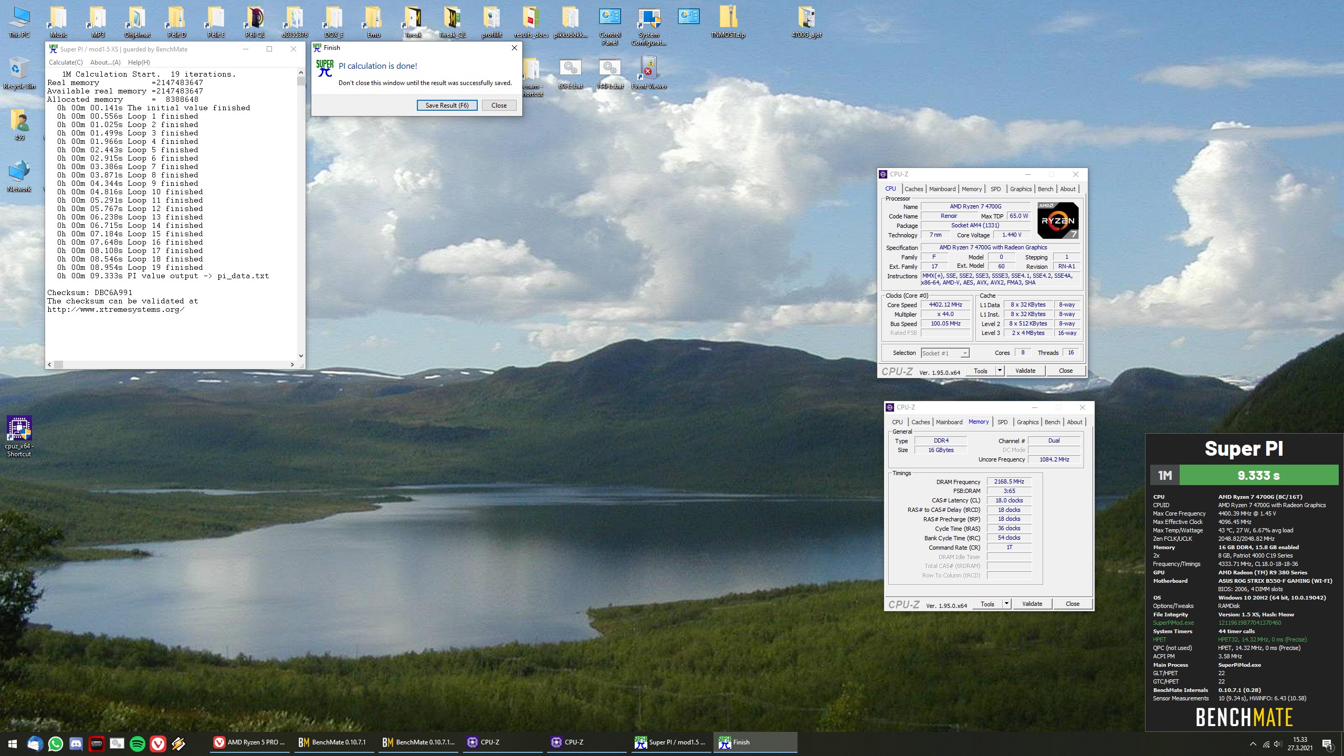Viewport: 1344px width, 756px height.
Task: Open the Ohjelmat folder shortcut
Action: pos(137,22)
